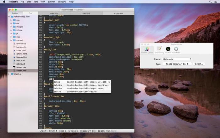Open Text Editing preferences pane
The width and height of the screenshot is (220, 138).
[x=159, y=49]
